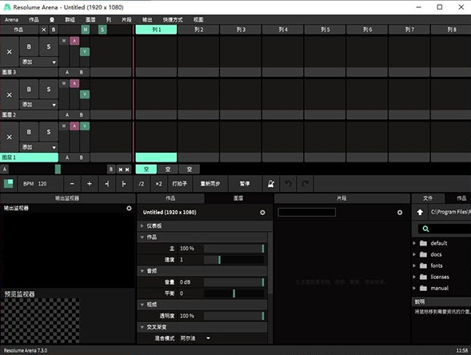The image size is (471, 355).
Task: Collapse the 作品 section in properties
Action: click(142, 237)
